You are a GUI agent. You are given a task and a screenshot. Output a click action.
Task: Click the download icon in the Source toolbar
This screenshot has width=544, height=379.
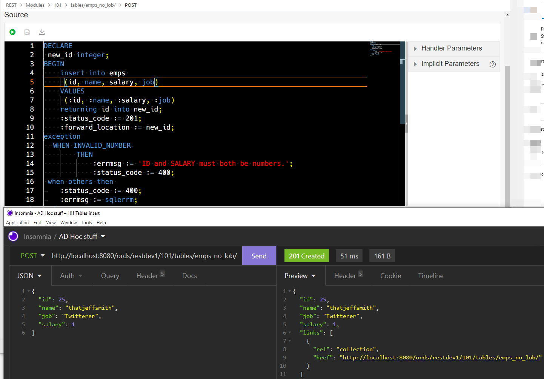[x=42, y=32]
